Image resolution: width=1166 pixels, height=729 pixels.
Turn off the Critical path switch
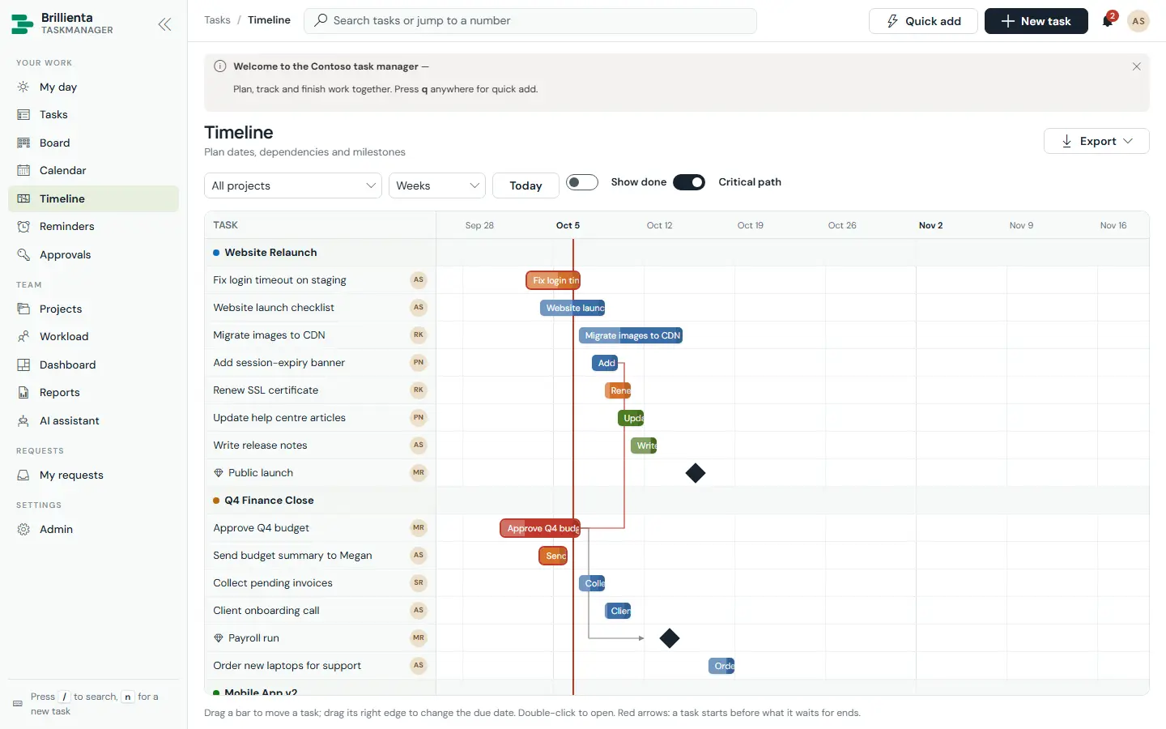tap(689, 182)
